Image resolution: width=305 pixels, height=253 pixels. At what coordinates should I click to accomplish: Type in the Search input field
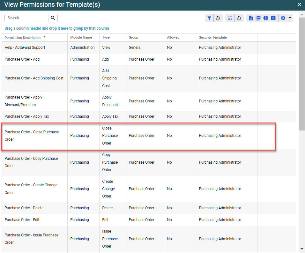(x=27, y=18)
